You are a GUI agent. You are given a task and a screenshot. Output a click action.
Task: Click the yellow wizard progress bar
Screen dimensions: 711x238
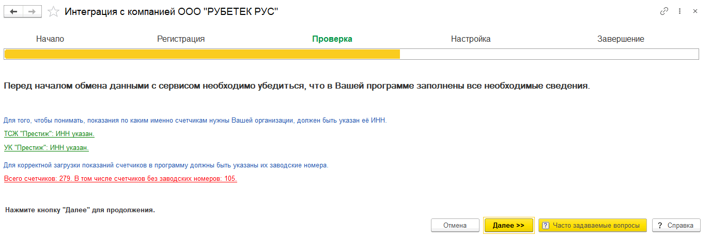click(x=351, y=54)
